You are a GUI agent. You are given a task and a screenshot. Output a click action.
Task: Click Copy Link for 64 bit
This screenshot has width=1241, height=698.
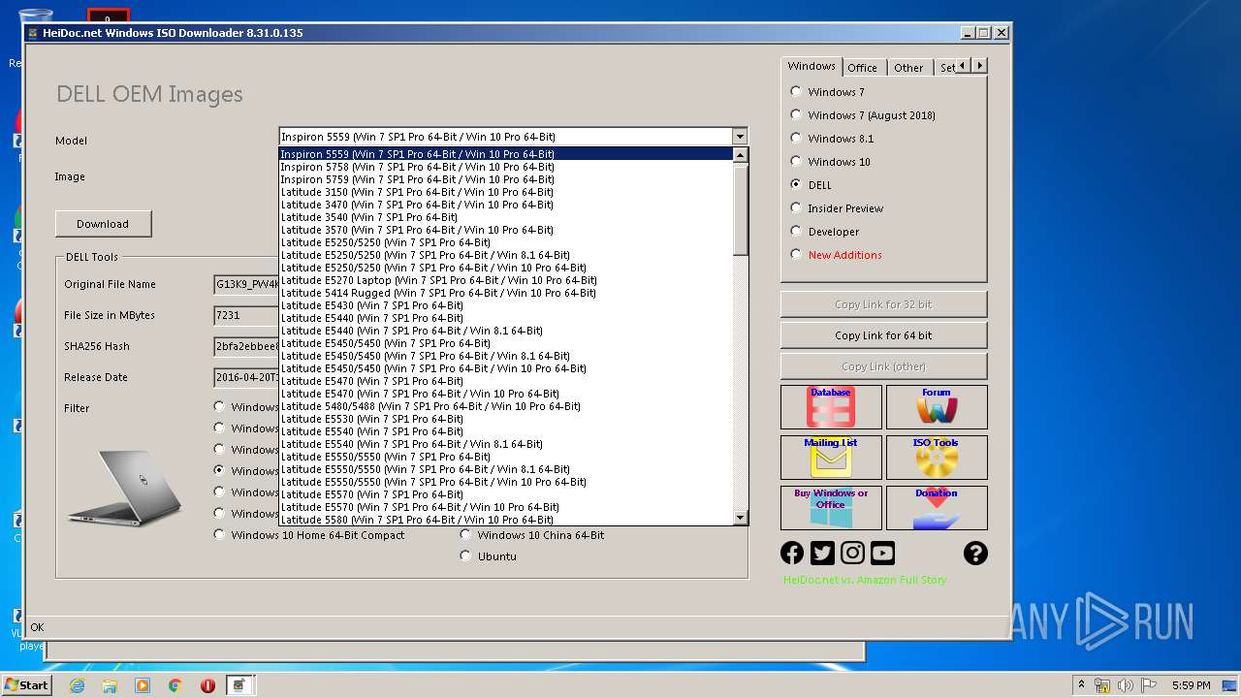click(x=883, y=335)
